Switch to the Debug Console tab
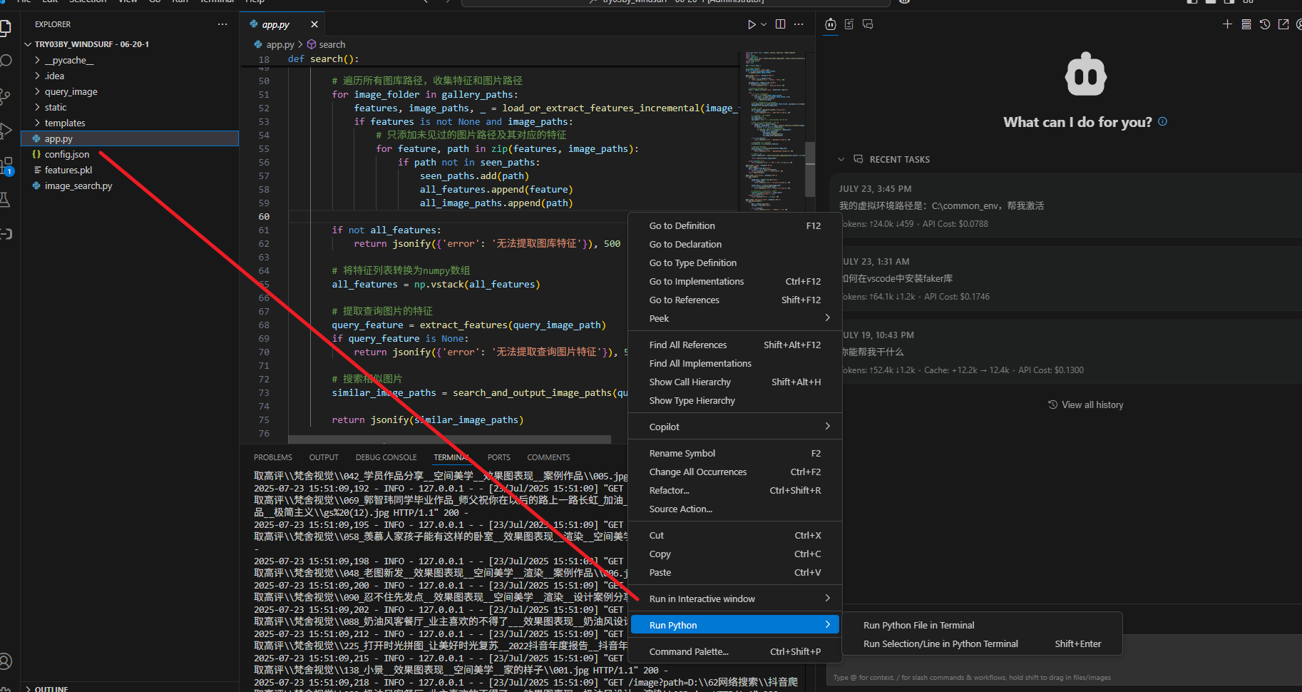Image resolution: width=1302 pixels, height=692 pixels. (x=386, y=457)
